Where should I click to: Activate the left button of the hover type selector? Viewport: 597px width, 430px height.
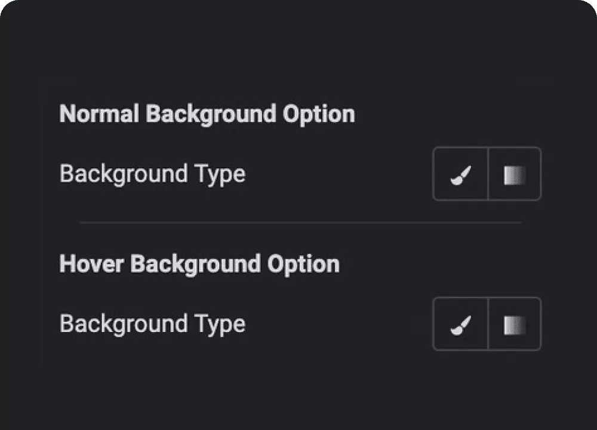pos(460,324)
